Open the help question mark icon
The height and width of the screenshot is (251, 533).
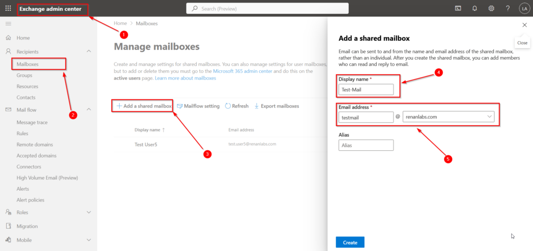507,8
